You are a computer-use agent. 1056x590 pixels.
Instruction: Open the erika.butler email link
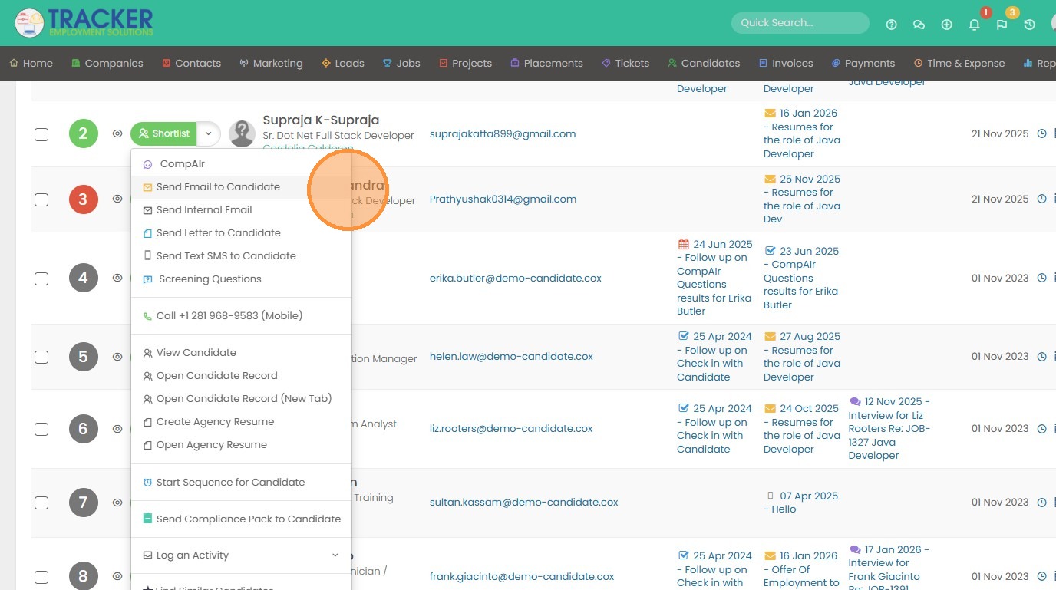515,279
